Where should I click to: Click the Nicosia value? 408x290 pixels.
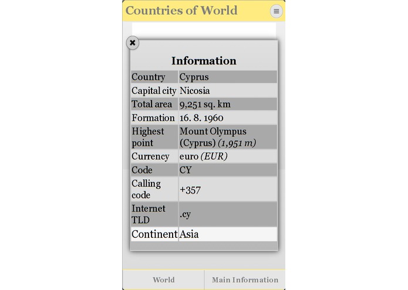click(228, 90)
